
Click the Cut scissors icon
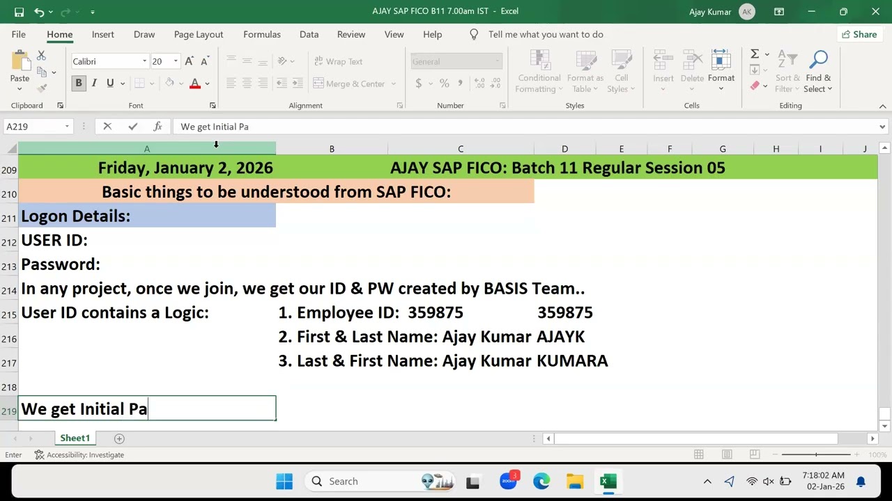point(41,56)
